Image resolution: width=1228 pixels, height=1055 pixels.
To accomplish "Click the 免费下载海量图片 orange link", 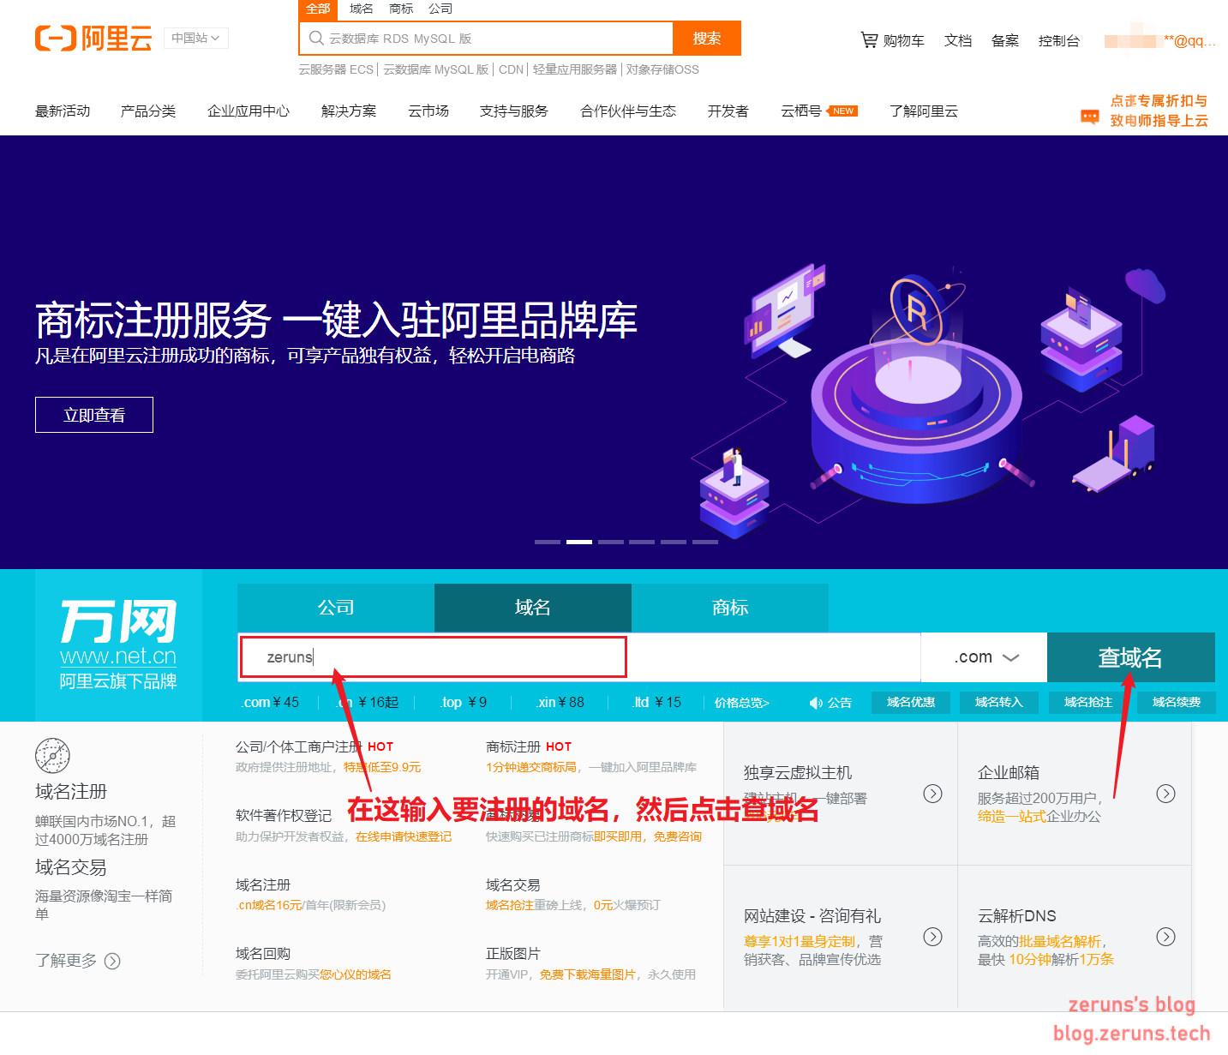I will pos(588,974).
